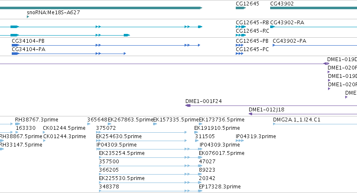357x193 pixels.
Task: Click the CG34104-PB protein feature block
Action: pos(15,45)
